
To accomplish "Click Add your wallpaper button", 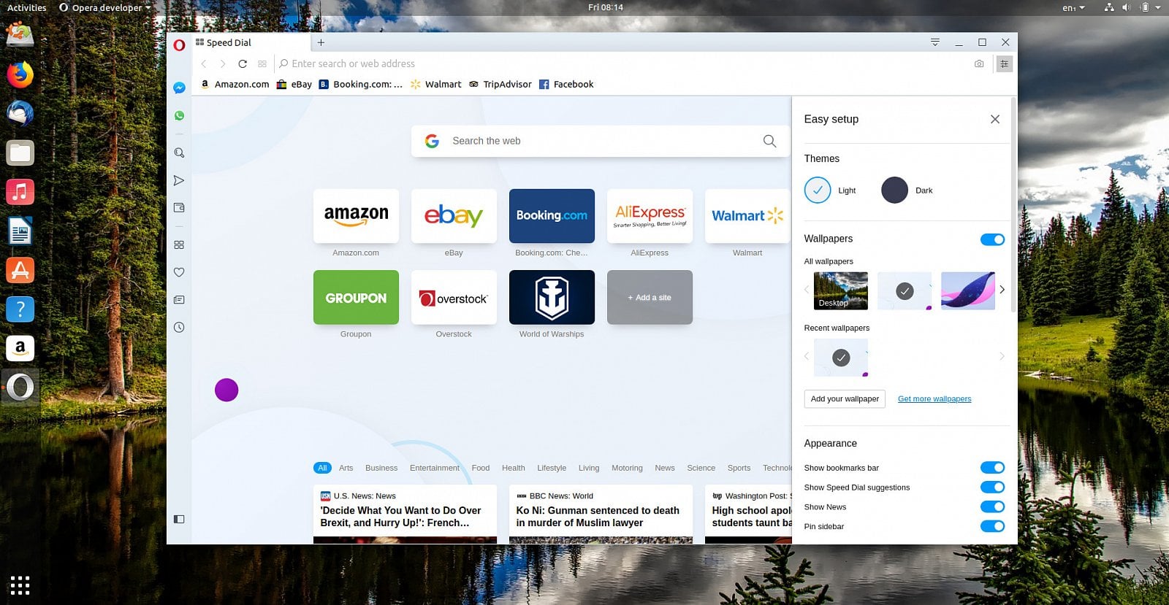I will click(845, 399).
